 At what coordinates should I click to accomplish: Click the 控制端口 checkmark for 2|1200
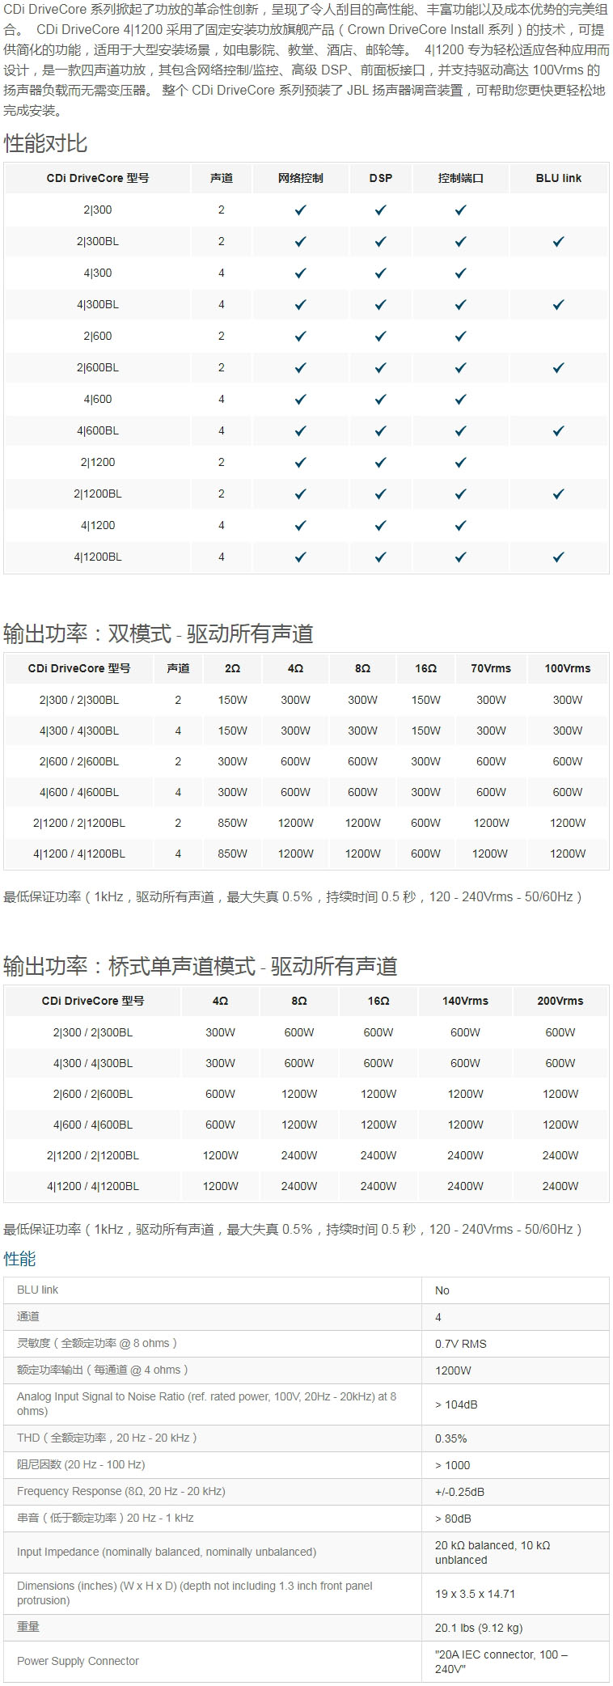(460, 462)
